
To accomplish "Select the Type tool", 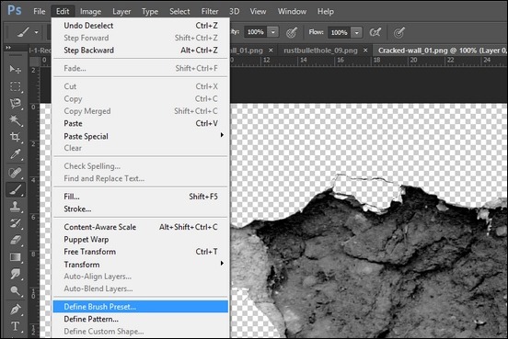I will tap(15, 326).
